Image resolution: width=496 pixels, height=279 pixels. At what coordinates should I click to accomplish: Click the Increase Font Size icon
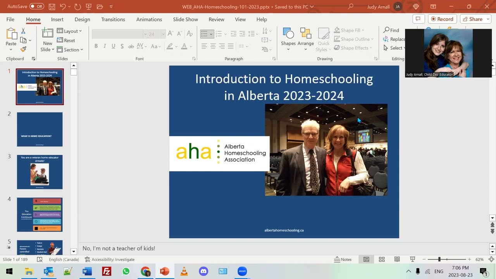[x=171, y=34]
